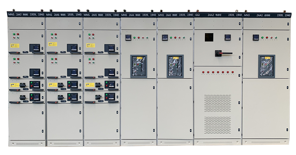Click the 'MNS 2AA5' cabinet header label
Screen dimensions: 296x155
[101, 15]
